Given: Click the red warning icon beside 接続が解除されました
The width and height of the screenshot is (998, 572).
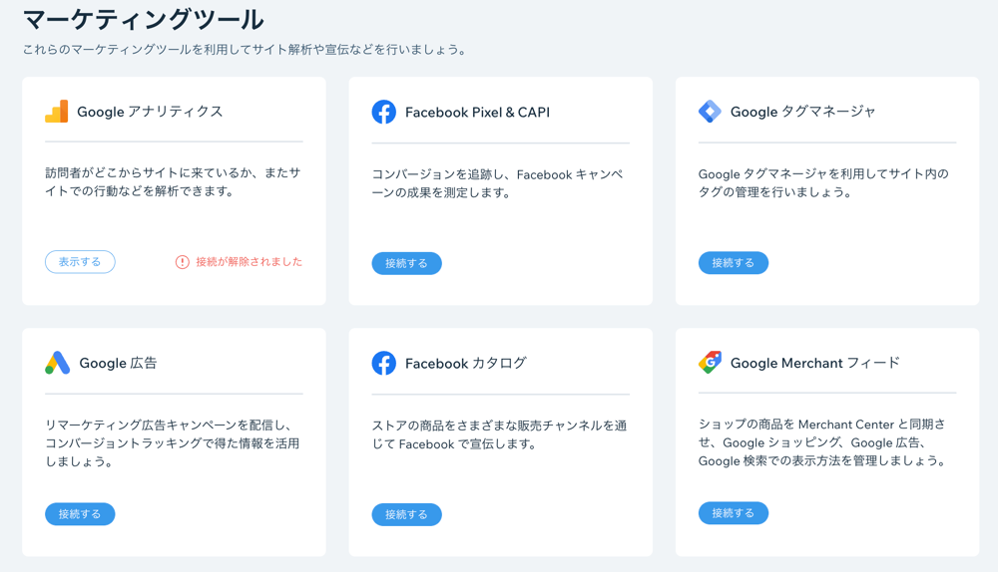Looking at the screenshot, I should coord(182,262).
